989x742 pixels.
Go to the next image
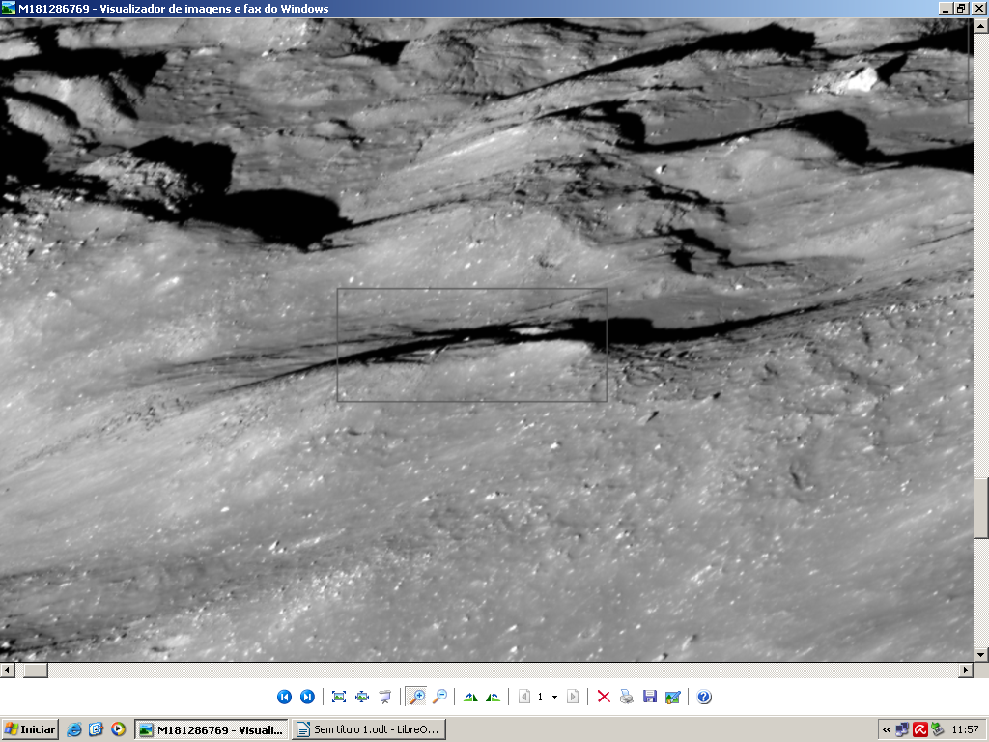[307, 697]
